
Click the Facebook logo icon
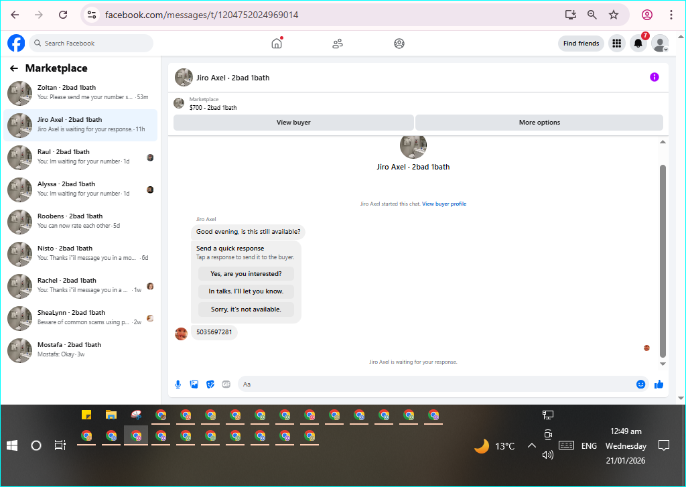16,44
